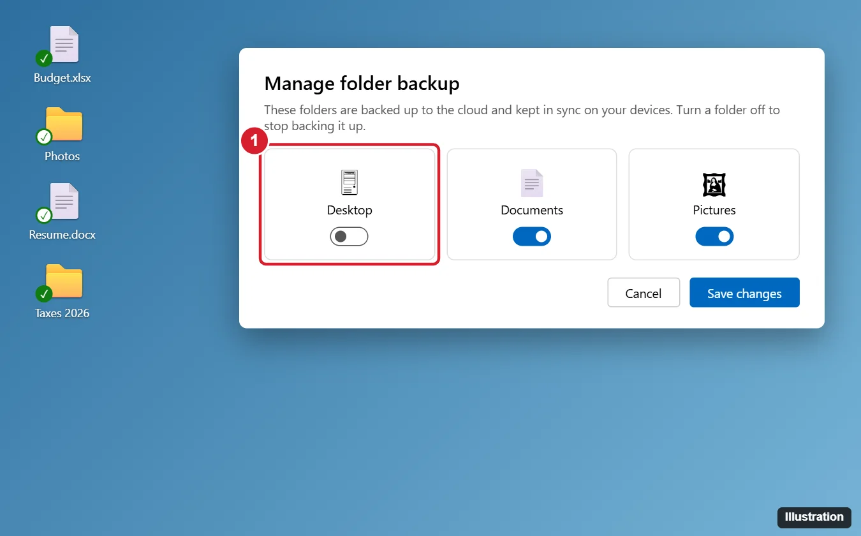861x536 pixels.
Task: Click the sync checkmark badge on Photos folder
Action: pyautogui.click(x=44, y=137)
